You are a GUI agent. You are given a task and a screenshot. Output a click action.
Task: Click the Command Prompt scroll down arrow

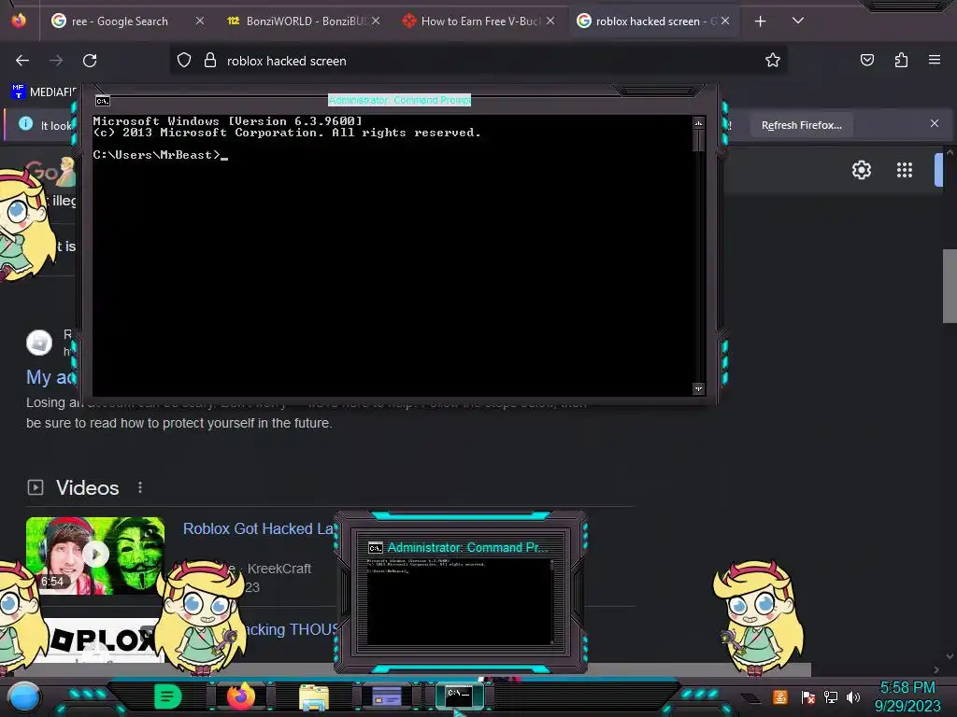click(x=698, y=388)
